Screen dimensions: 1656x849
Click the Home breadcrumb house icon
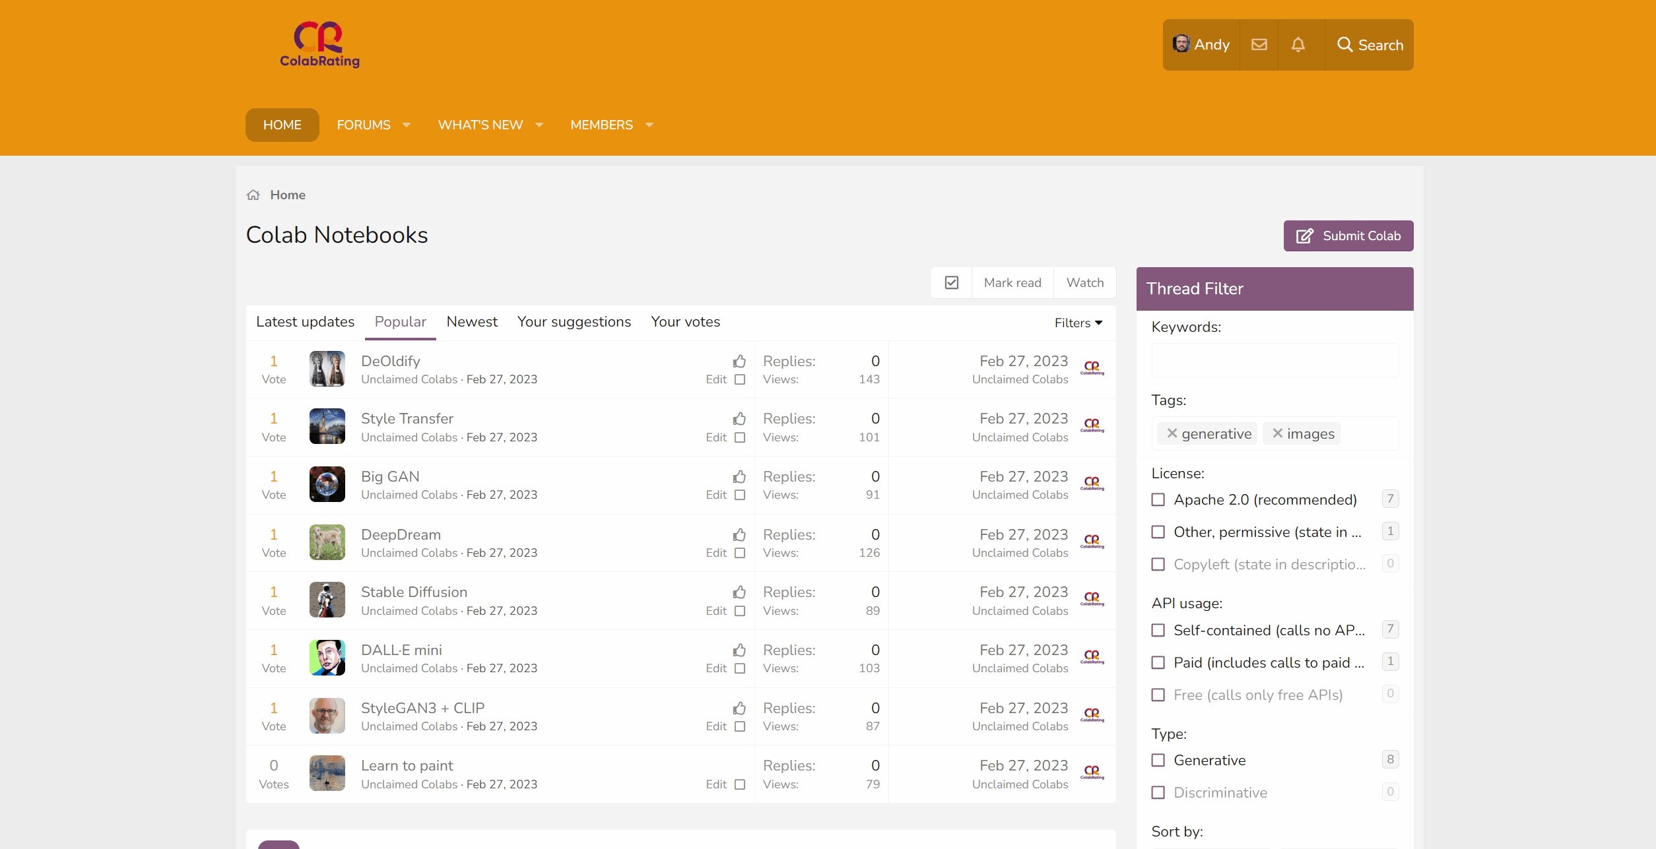pyautogui.click(x=253, y=195)
